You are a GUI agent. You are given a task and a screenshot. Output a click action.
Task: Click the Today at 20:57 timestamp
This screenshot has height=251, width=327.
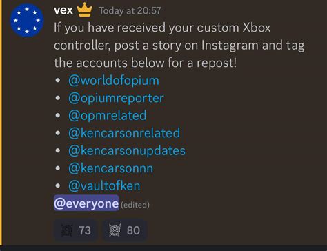tap(130, 11)
